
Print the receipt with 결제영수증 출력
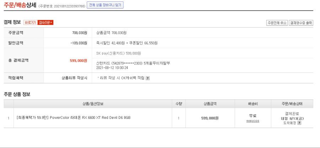(x=301, y=23)
